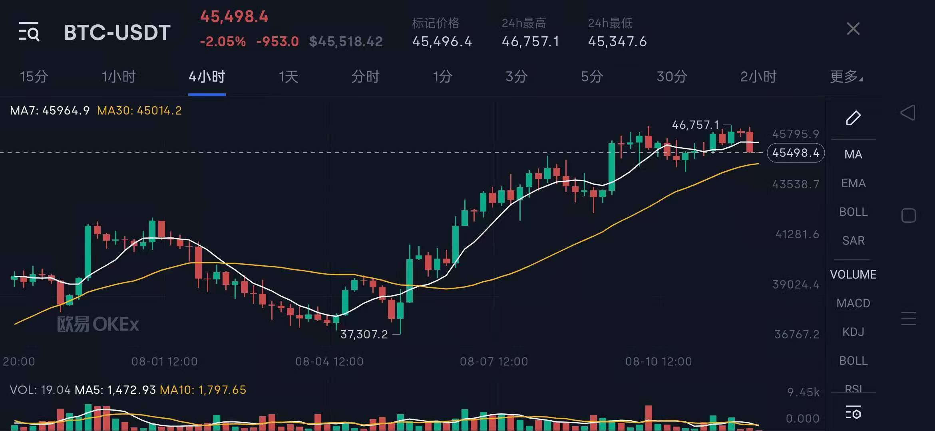935x431 pixels.
Task: Open the trading pair search icon
Action: (29, 32)
